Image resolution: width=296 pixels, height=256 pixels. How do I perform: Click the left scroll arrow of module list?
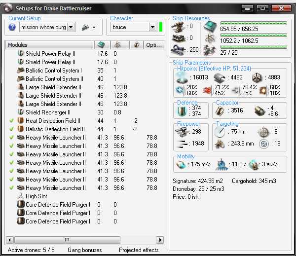click(10, 240)
